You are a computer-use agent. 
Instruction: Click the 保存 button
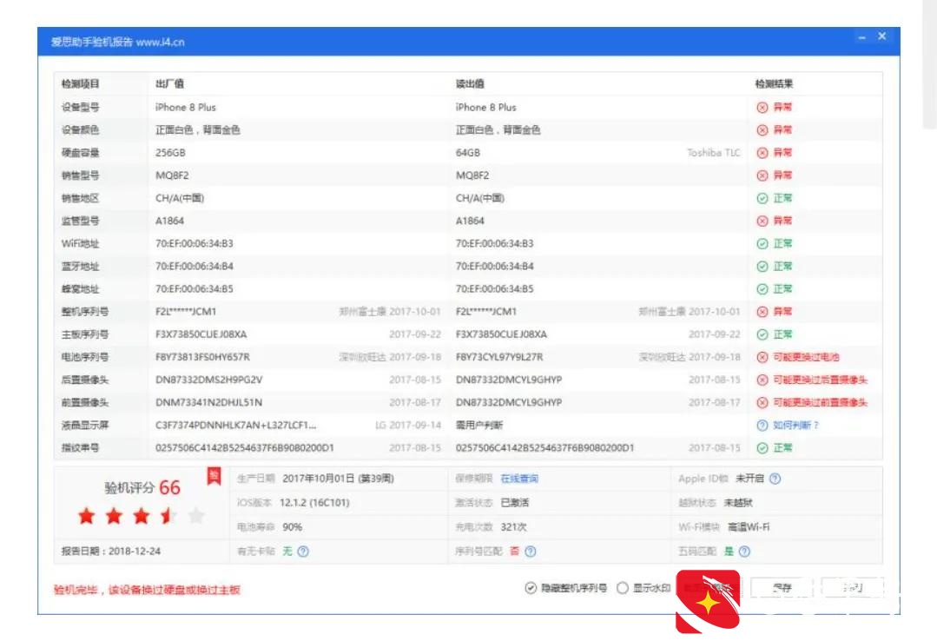tap(782, 588)
